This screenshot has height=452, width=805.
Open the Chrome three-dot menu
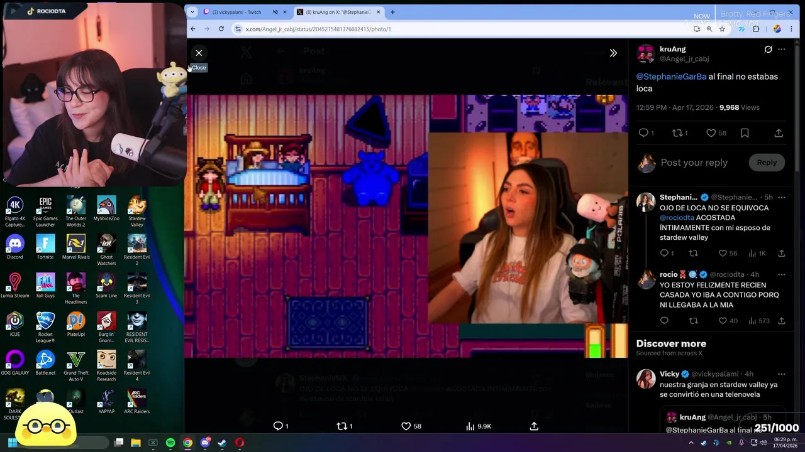[791, 29]
